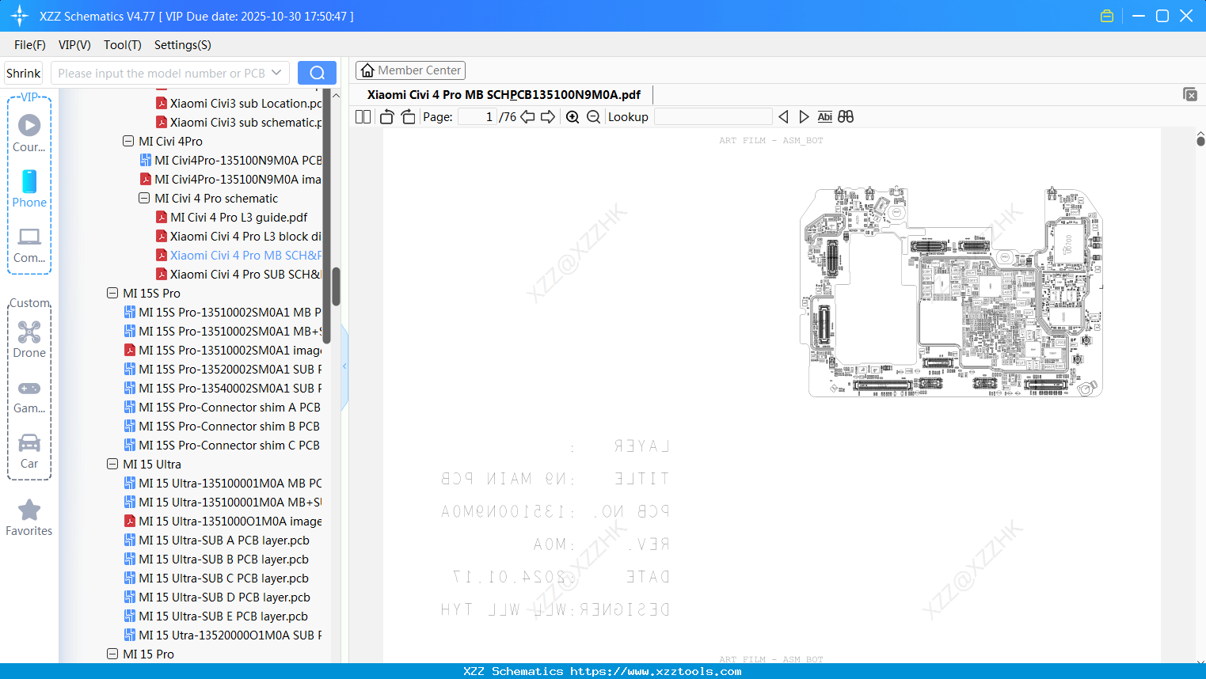
Task: Click the blue search magnifier button
Action: 317,72
